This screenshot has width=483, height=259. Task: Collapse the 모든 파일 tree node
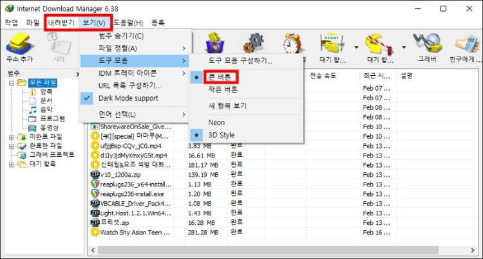(12, 83)
